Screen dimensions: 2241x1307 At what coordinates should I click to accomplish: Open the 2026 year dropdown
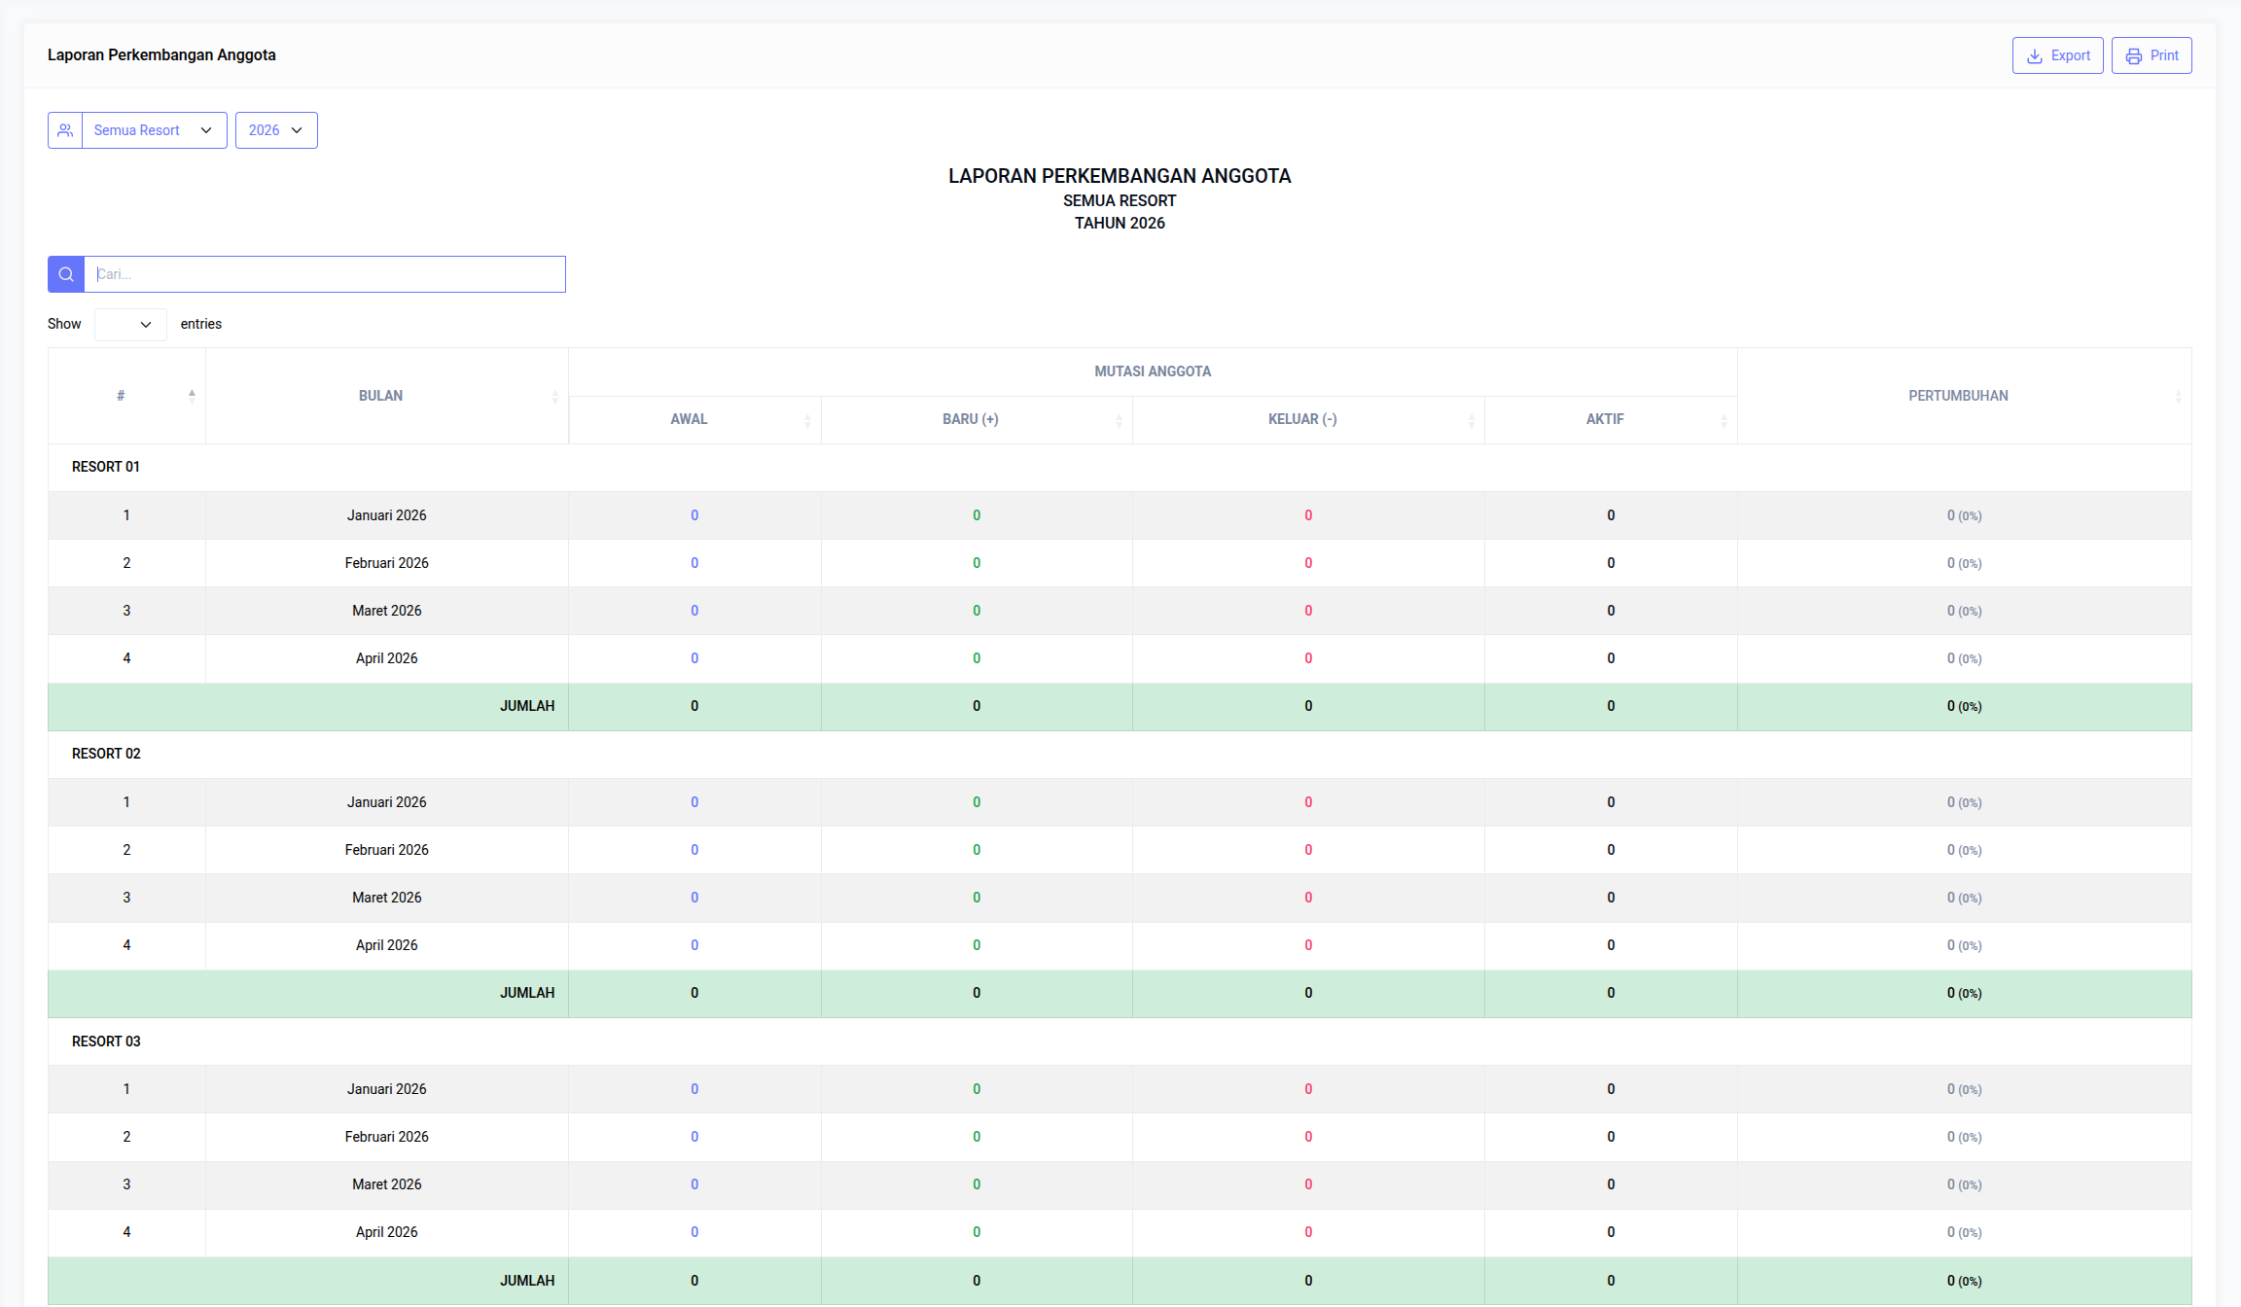276,130
